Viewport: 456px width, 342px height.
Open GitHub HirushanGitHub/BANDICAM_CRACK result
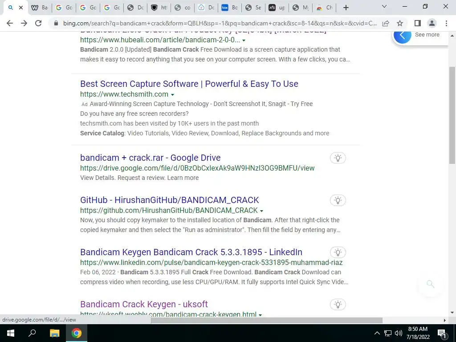(170, 200)
